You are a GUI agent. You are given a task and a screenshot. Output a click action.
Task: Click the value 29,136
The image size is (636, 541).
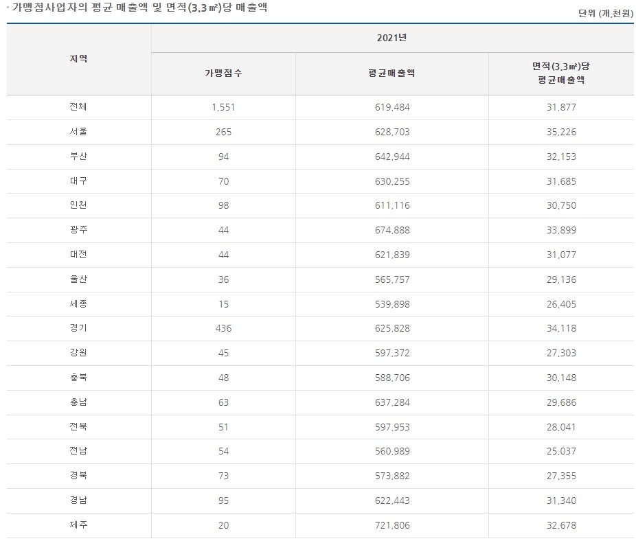click(x=561, y=280)
